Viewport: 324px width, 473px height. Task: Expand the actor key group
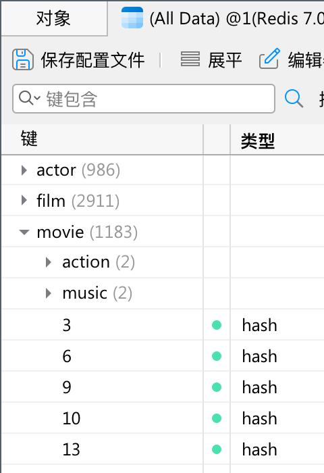click(x=24, y=170)
